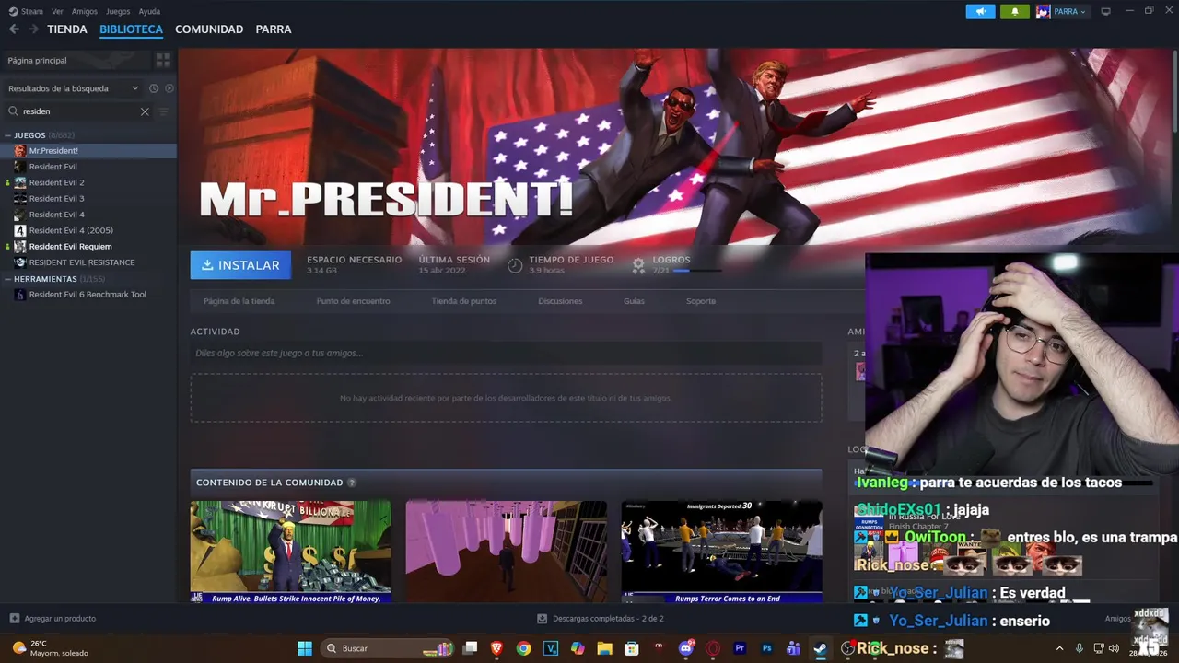Go back with the left arrow

coord(14,29)
